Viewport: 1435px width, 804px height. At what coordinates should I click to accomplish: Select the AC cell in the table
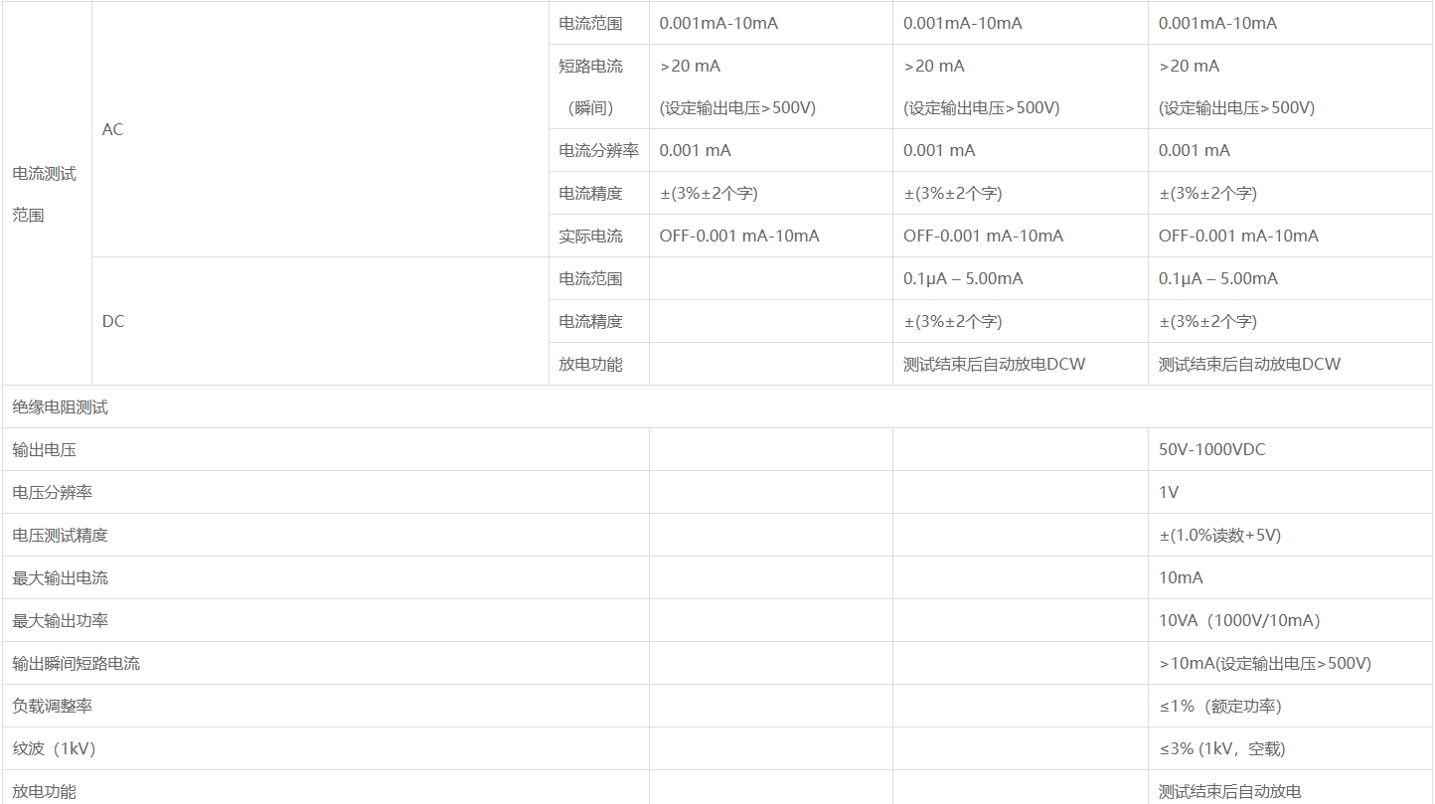click(x=320, y=129)
